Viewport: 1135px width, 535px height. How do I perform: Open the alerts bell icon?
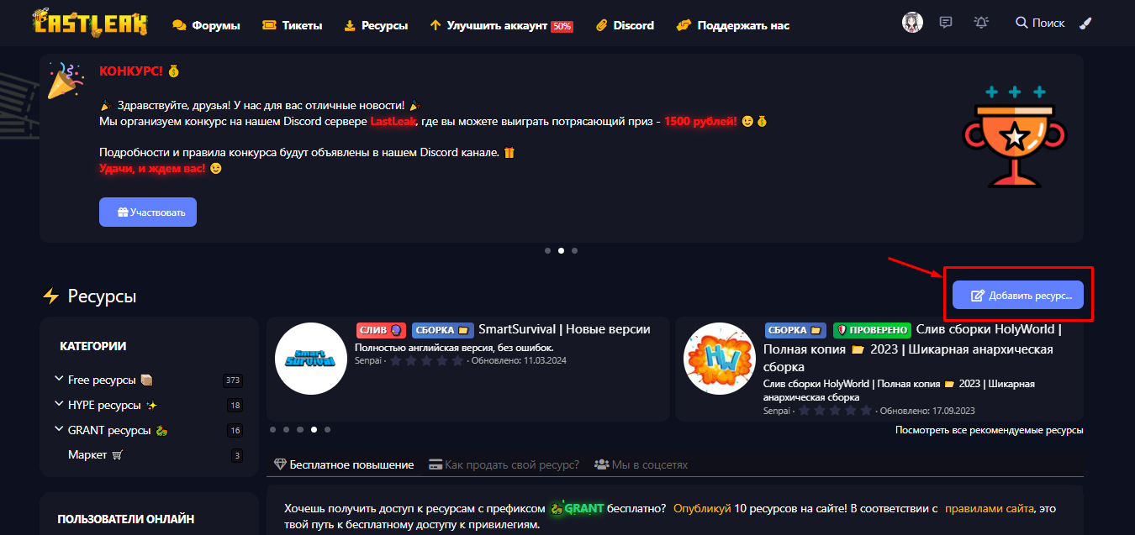coord(980,23)
